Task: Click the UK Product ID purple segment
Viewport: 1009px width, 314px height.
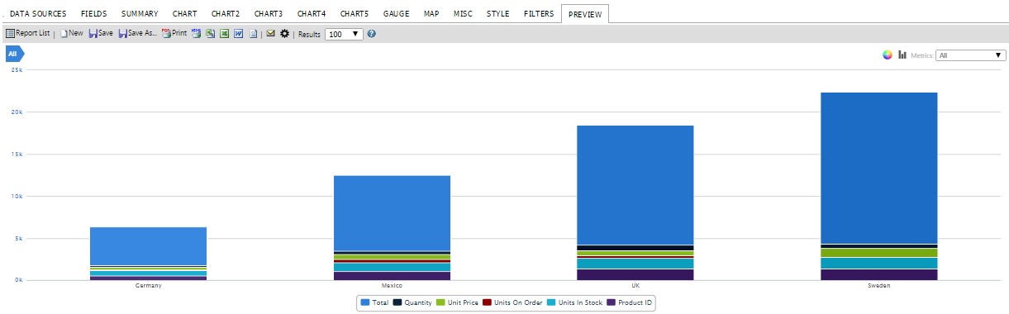Action: tap(635, 275)
